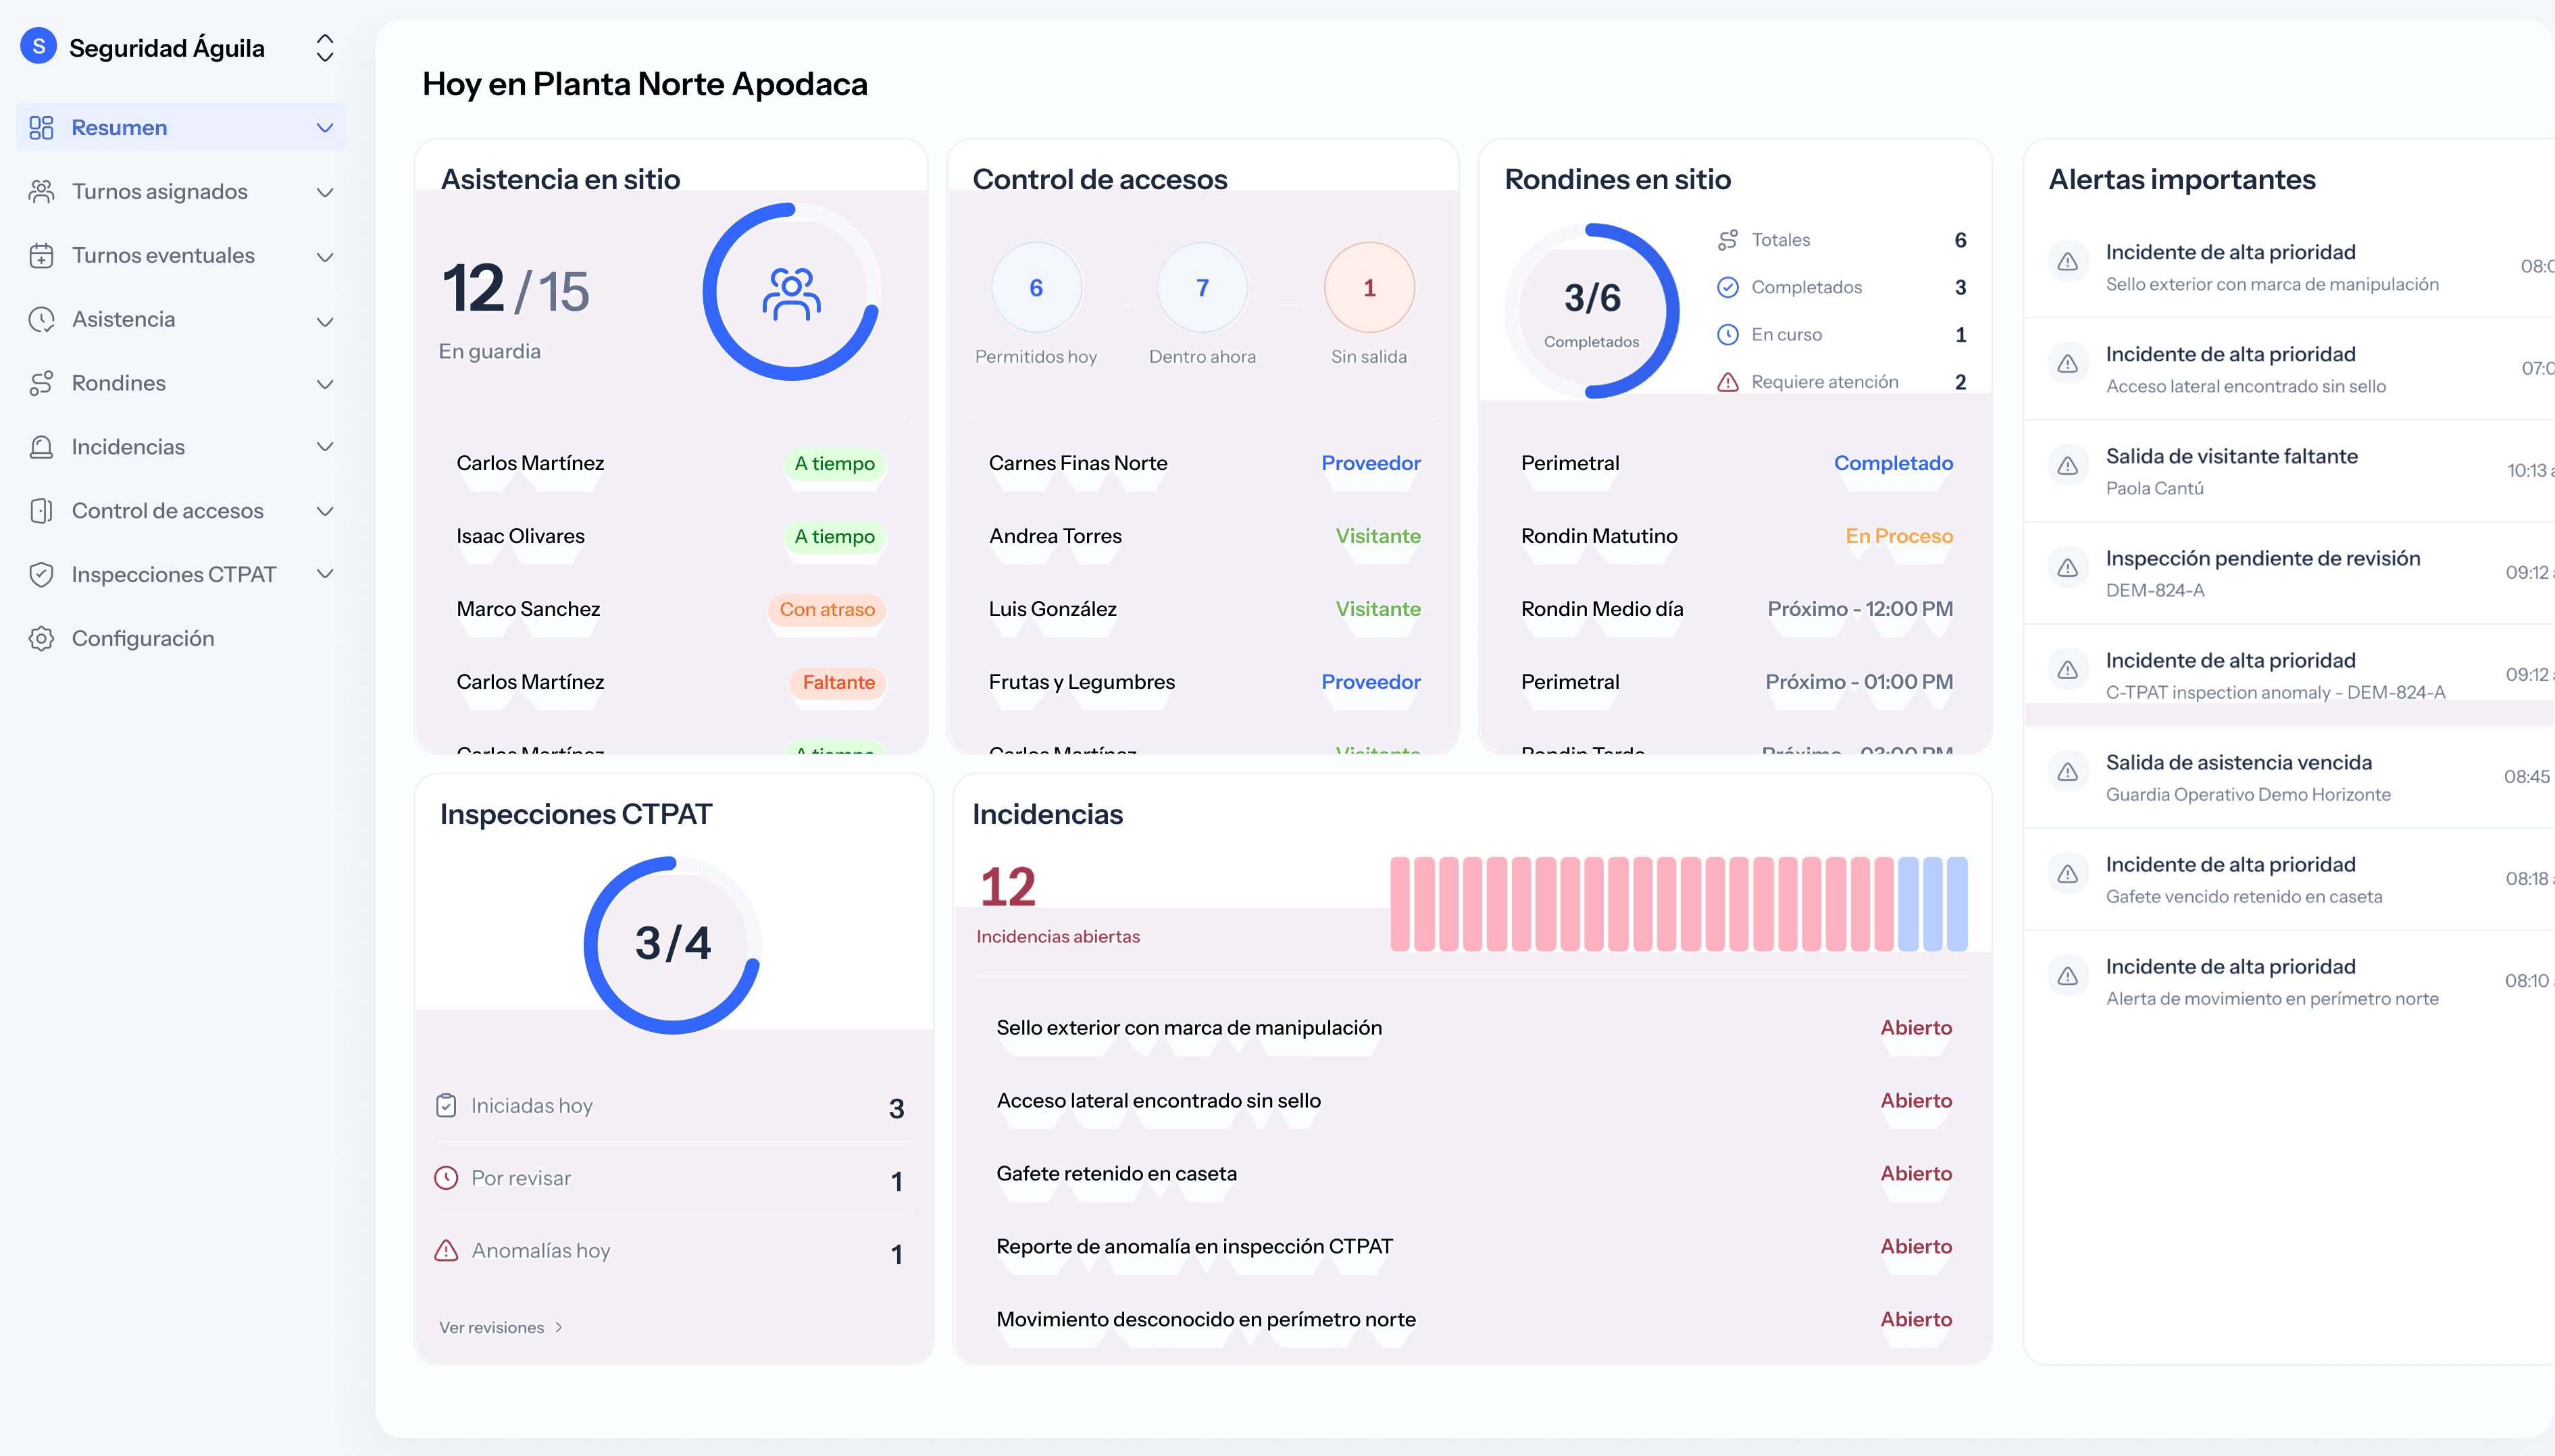The height and width of the screenshot is (1456, 2555).
Task: Click the 3/6 Completados rondines ring
Action: pos(1592,311)
